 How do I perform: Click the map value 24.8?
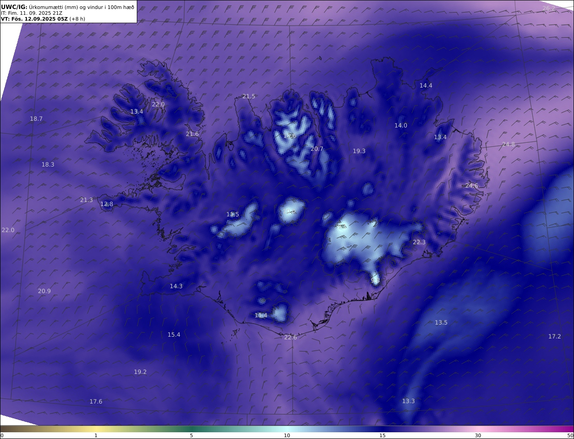point(509,144)
